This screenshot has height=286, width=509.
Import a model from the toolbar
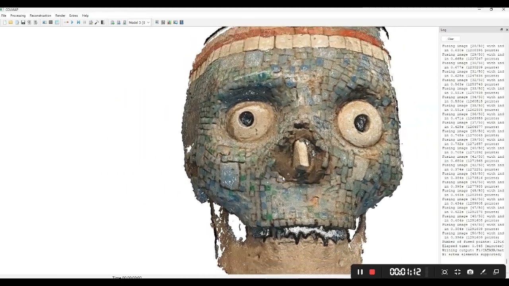tap(29, 23)
